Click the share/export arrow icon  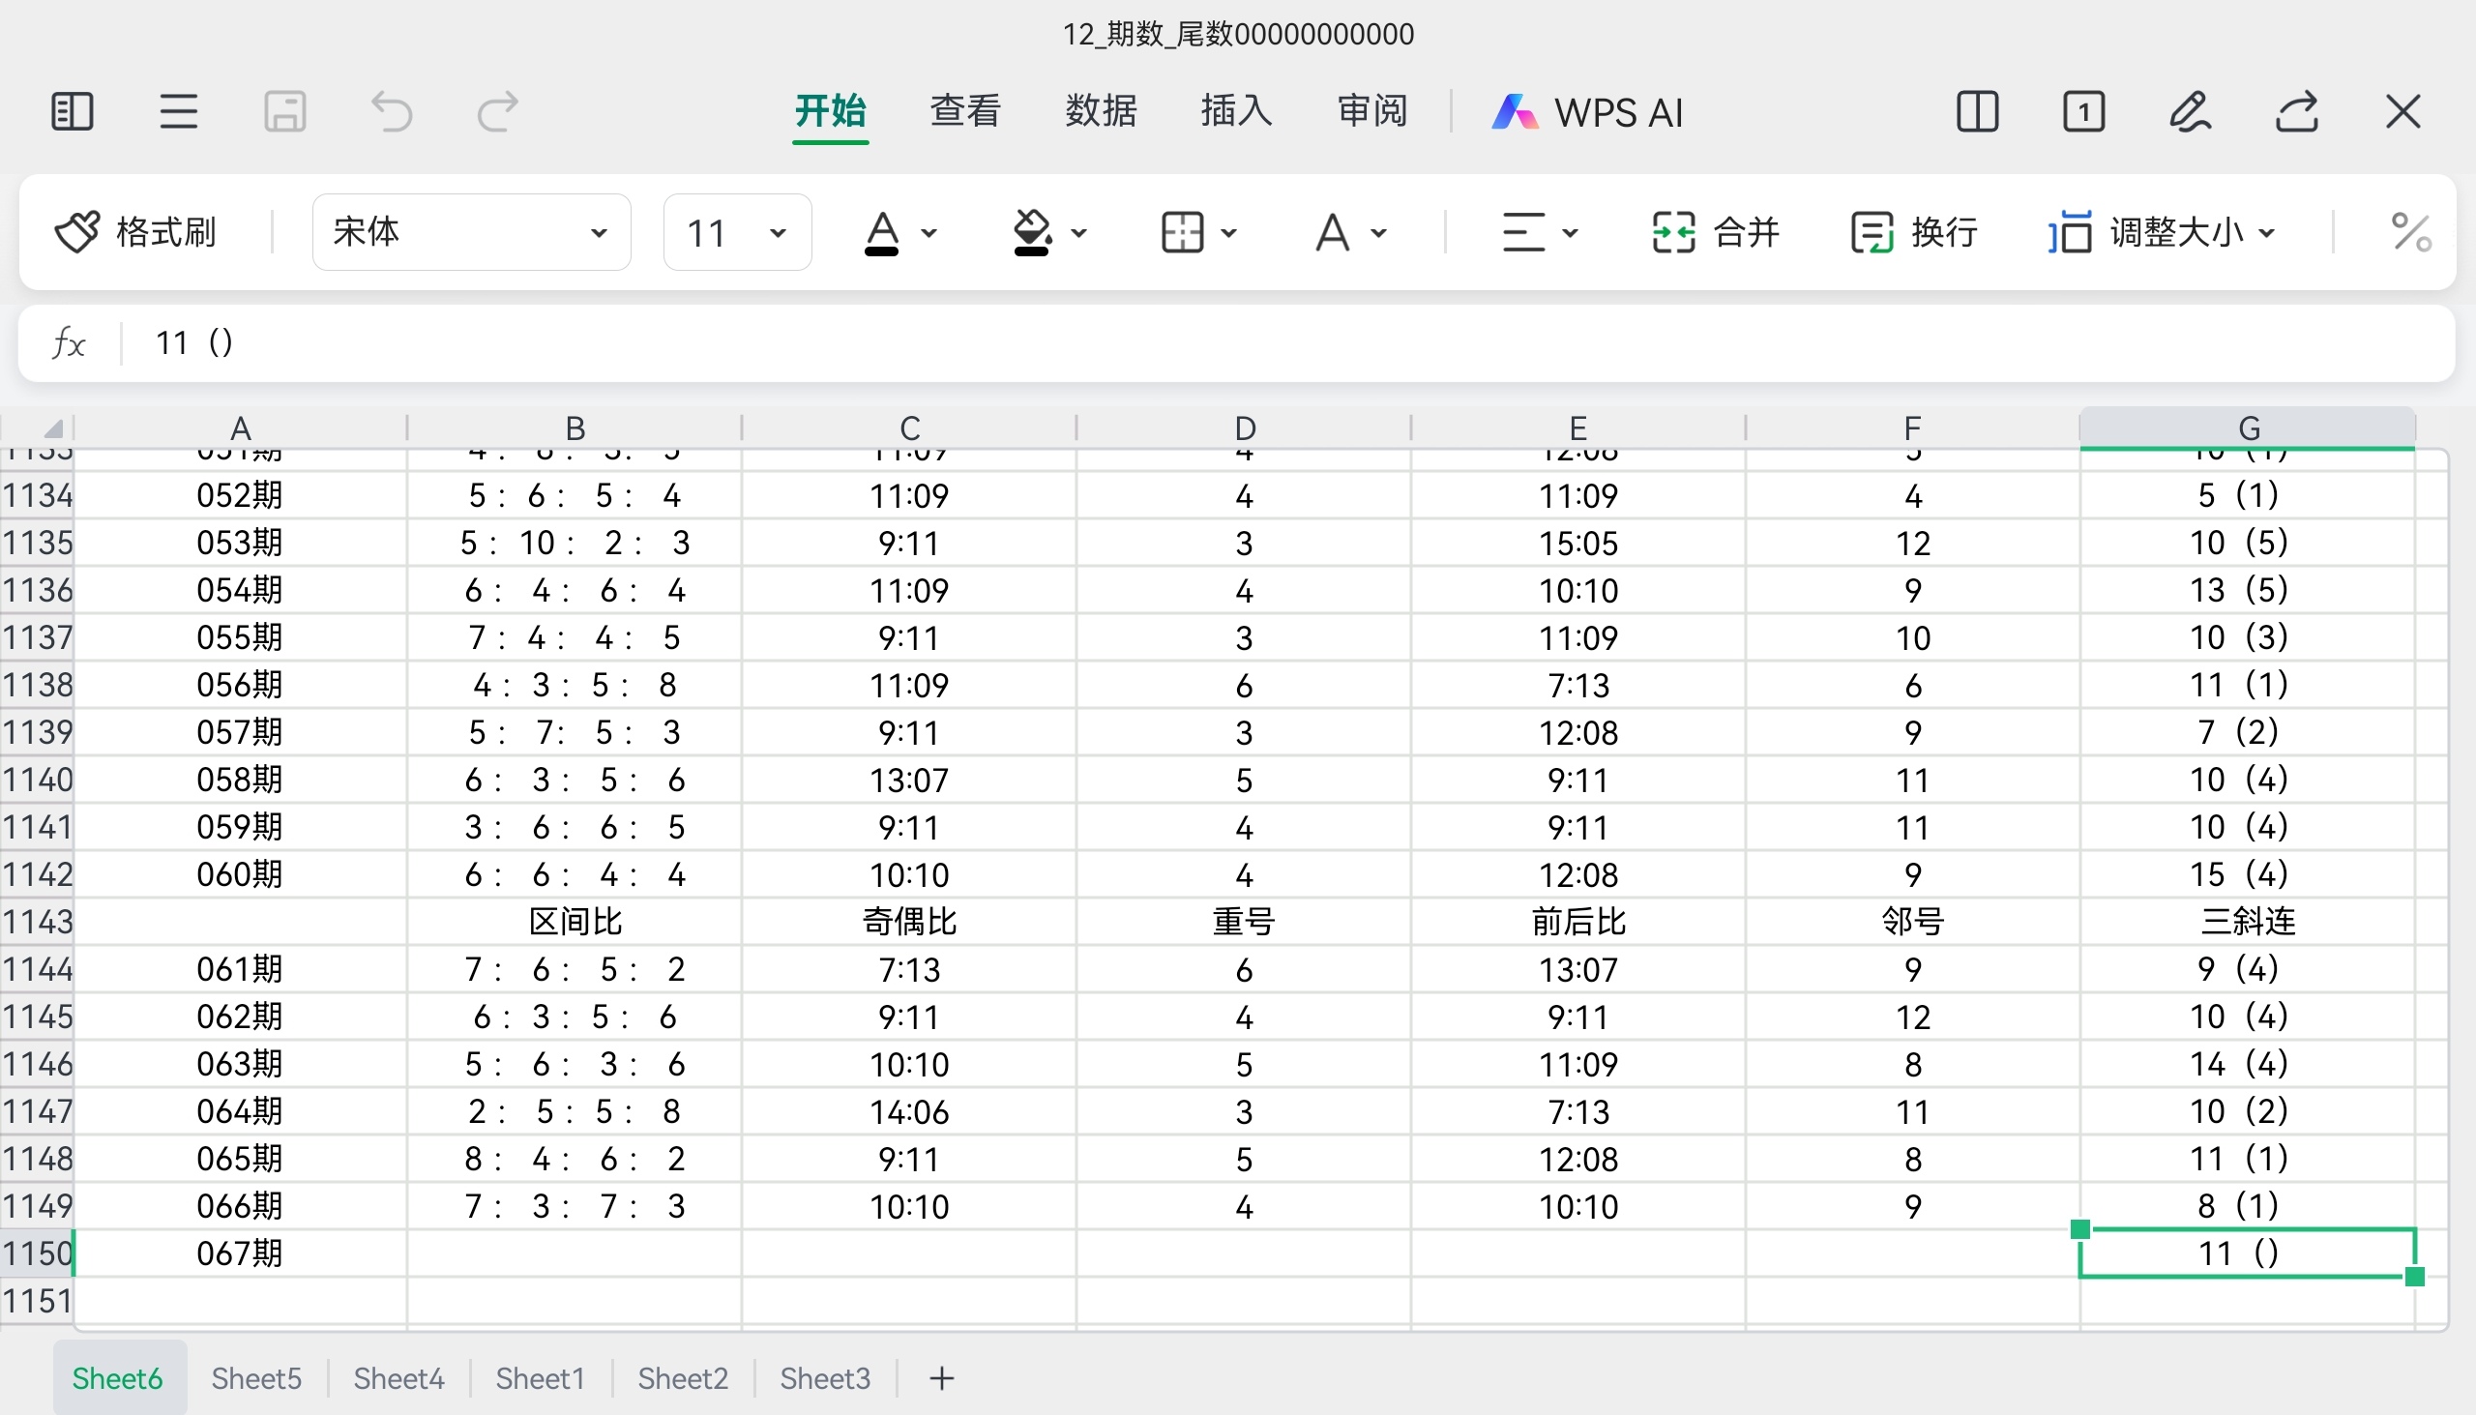(2296, 112)
